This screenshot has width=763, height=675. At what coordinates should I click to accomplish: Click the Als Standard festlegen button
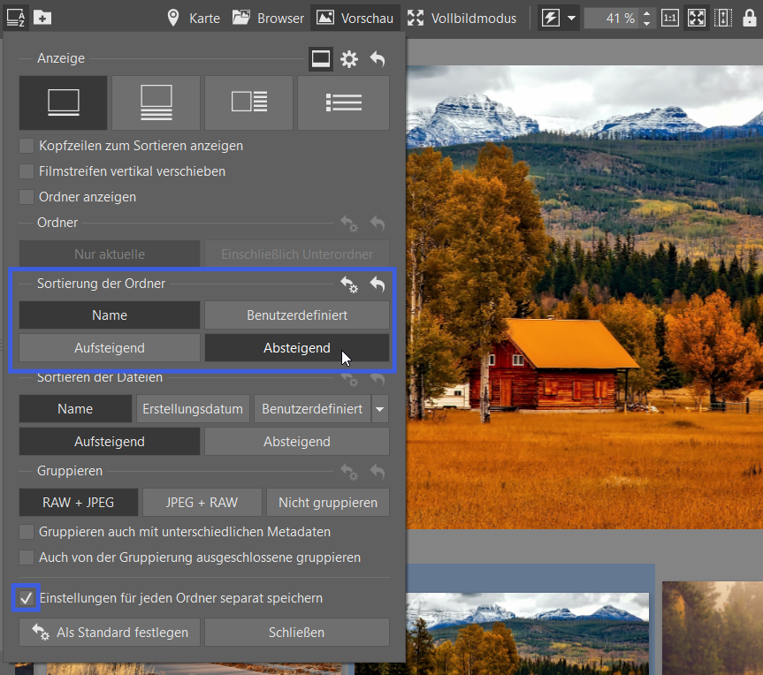pyautogui.click(x=111, y=633)
